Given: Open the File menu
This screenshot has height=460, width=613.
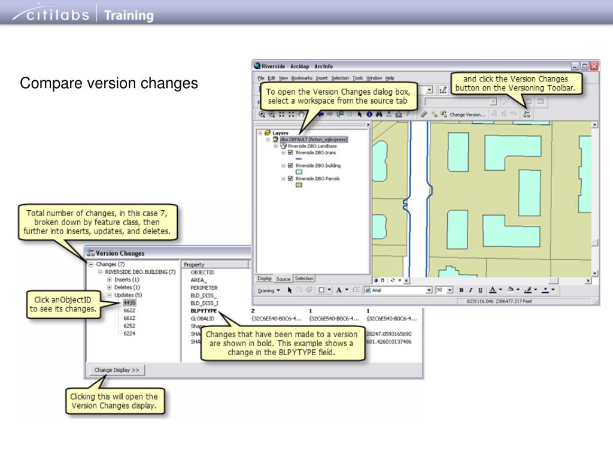Looking at the screenshot, I should click(261, 78).
